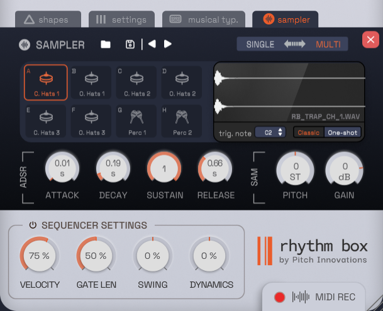Load next sample with right arrow

(x=167, y=44)
